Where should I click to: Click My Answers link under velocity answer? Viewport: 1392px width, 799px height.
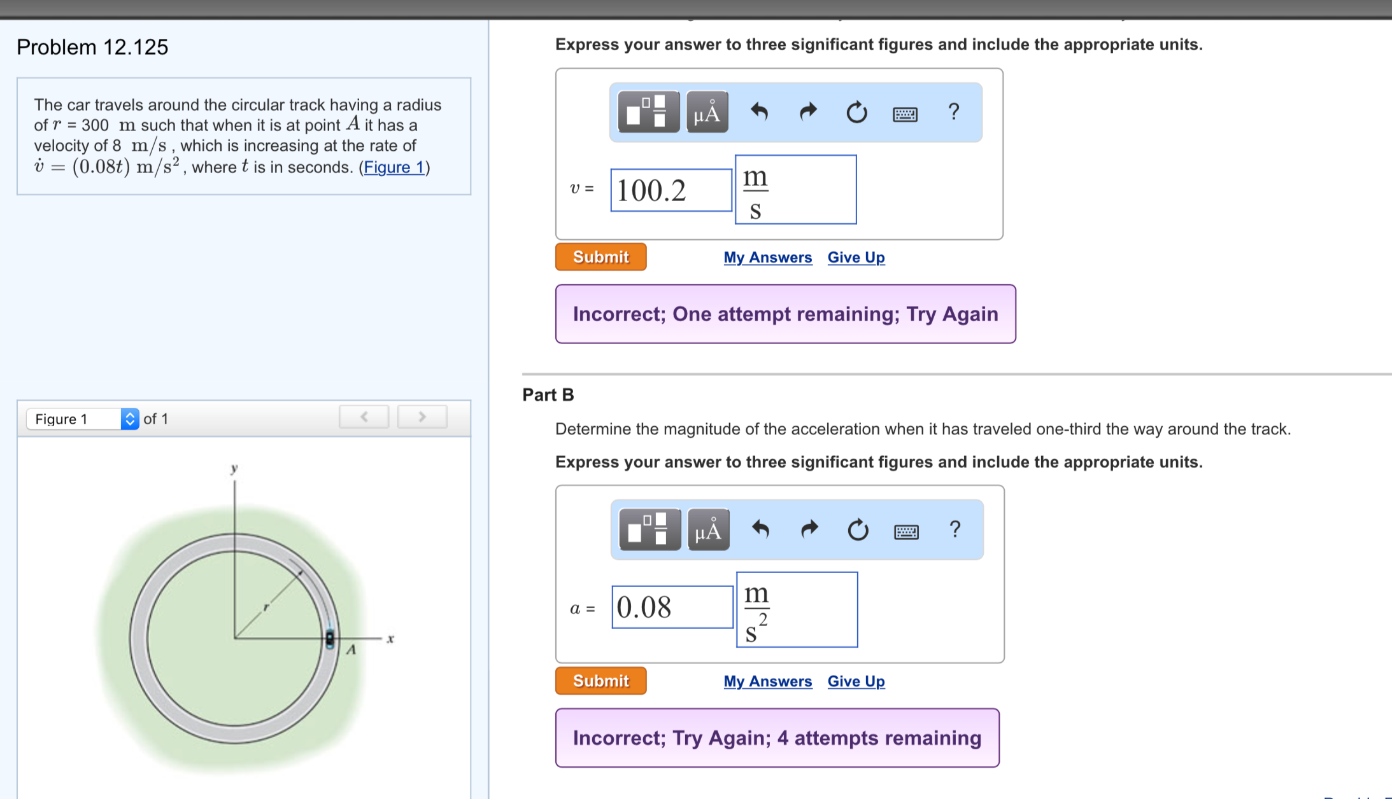767,258
